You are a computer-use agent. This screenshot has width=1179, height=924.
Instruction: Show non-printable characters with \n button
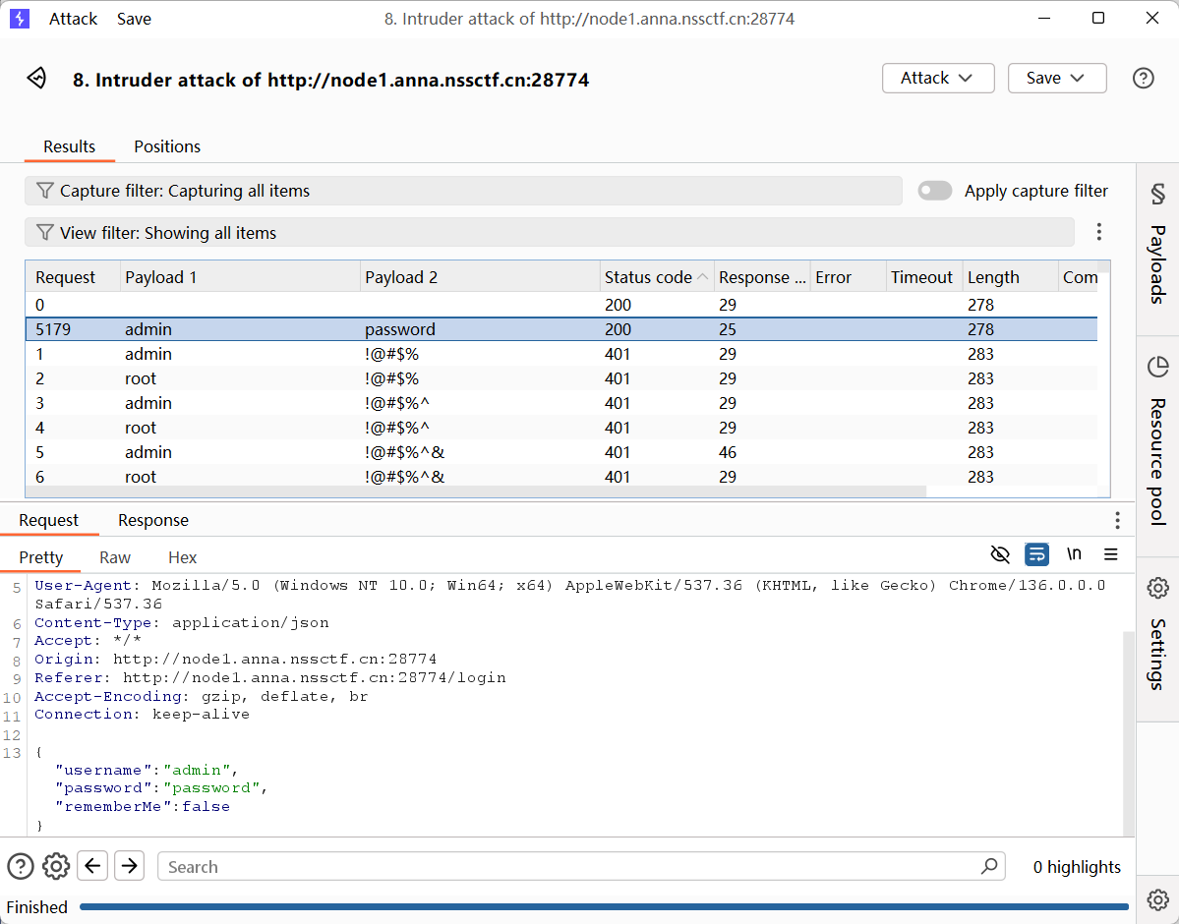(1074, 554)
